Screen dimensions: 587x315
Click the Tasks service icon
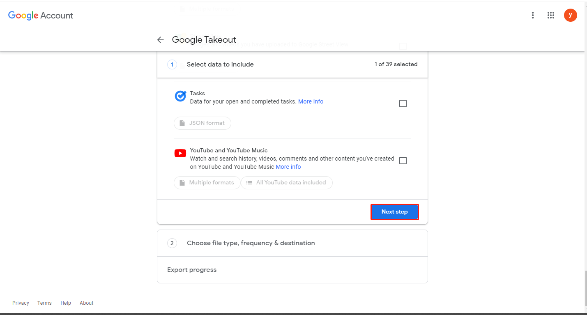tap(180, 96)
